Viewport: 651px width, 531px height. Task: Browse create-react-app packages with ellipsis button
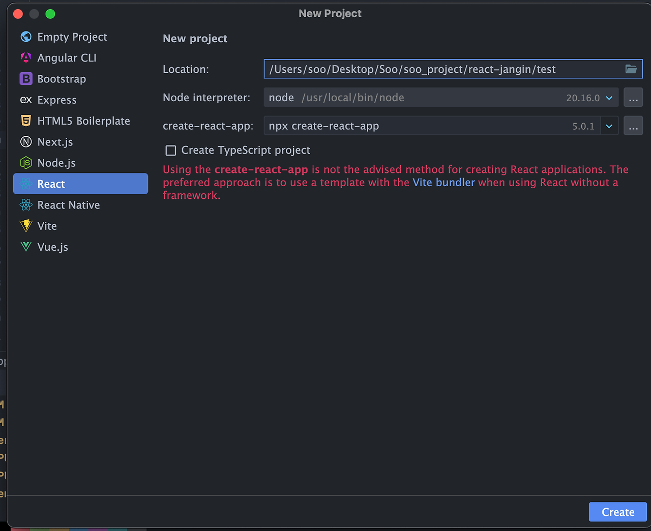point(633,126)
